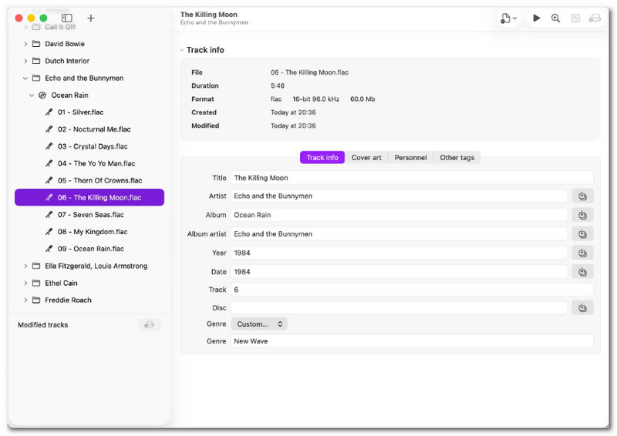Collapse the Track info section
The width and height of the screenshot is (617, 436).
pos(182,50)
